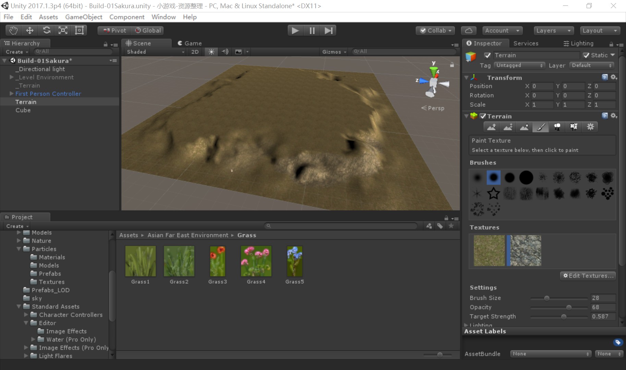Toggle the Static checkbox

click(x=586, y=55)
